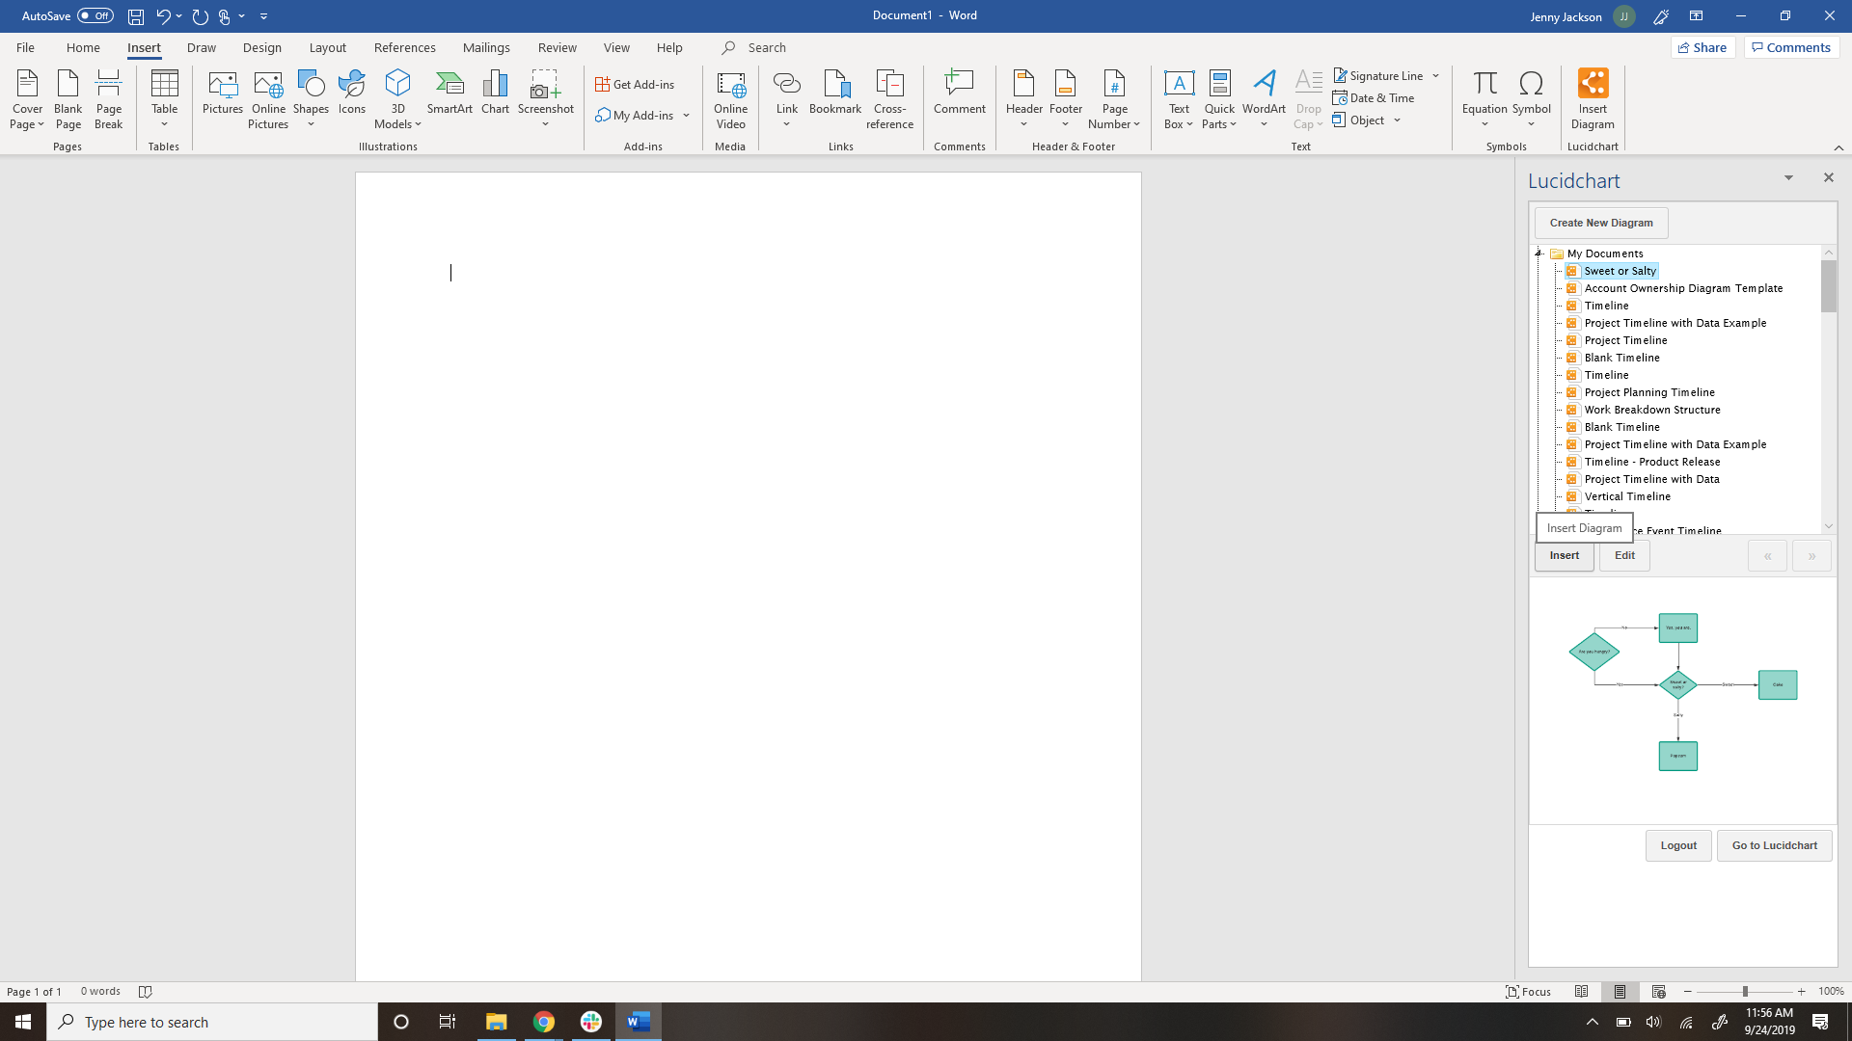The height and width of the screenshot is (1041, 1852).
Task: Expand the My Documents folder in Lucidchart
Action: [x=1539, y=253]
